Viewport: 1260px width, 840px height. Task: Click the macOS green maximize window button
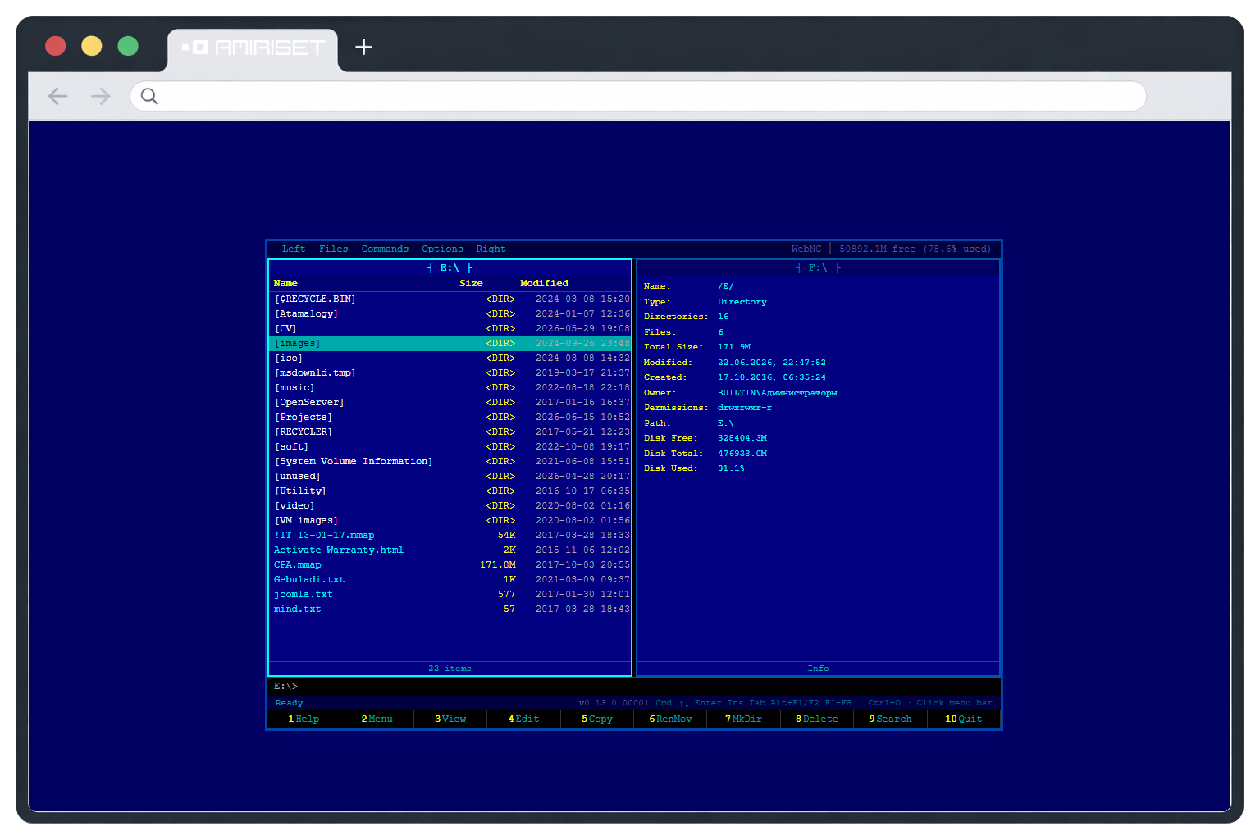tap(128, 46)
